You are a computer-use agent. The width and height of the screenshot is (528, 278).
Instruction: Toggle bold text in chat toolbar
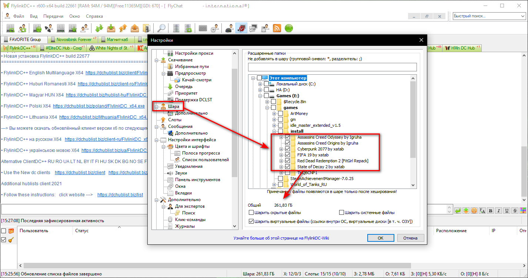[x=490, y=210]
